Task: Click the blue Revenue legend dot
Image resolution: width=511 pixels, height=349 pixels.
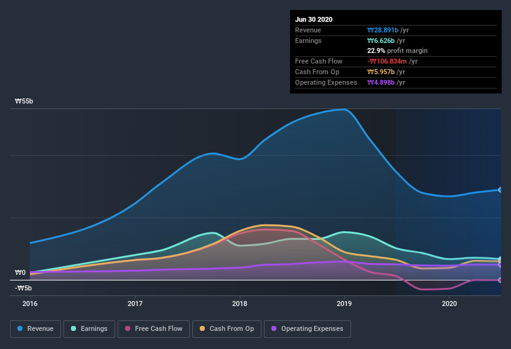Action: tap(20, 328)
